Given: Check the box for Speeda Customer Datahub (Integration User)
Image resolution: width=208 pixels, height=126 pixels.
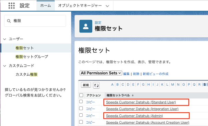Looking at the screenshot, I should point(81,109).
